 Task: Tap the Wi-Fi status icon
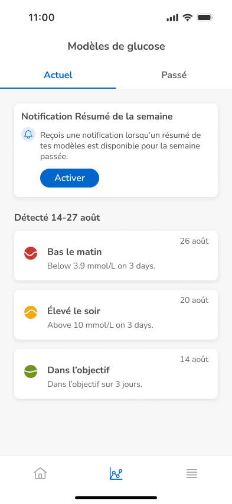click(187, 17)
